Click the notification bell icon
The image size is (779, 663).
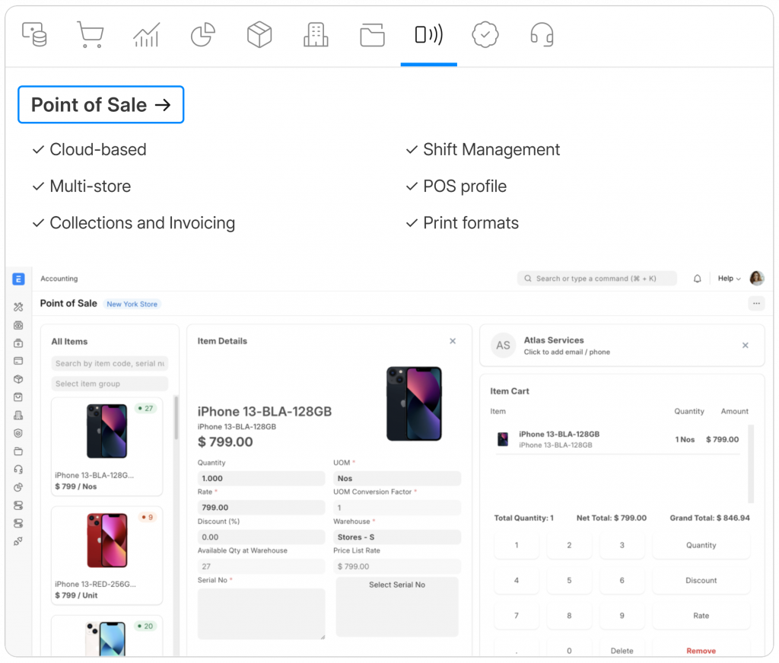point(697,279)
